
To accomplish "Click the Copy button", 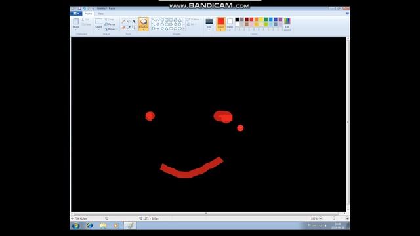I will [x=86, y=24].
